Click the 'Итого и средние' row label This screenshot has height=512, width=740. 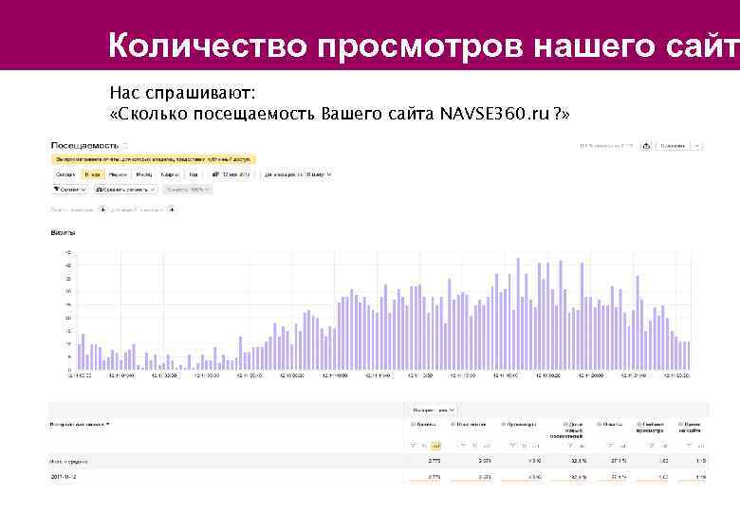point(69,461)
